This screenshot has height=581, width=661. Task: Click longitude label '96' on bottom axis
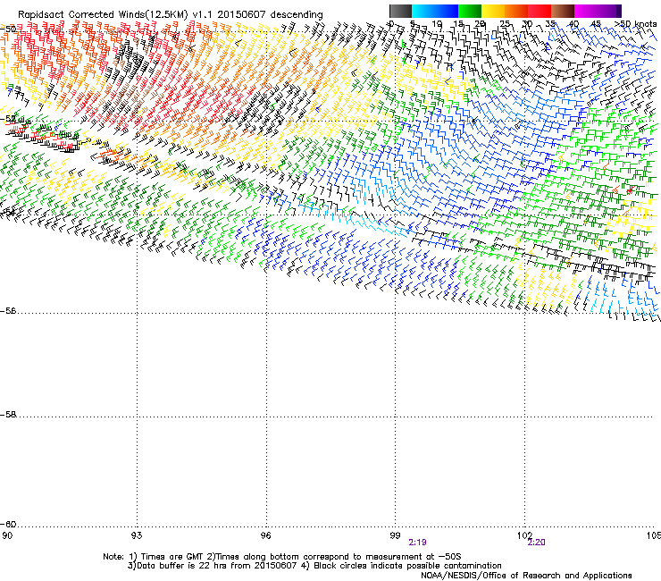tap(266, 535)
